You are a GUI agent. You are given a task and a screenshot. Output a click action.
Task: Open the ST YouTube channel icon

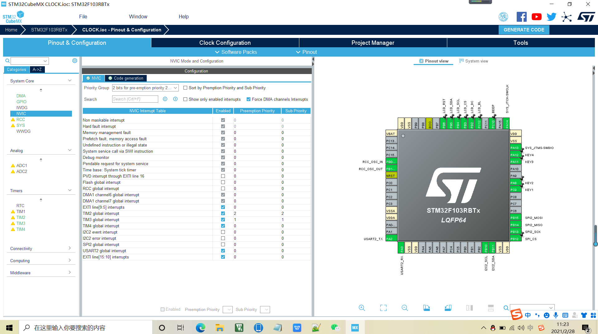(536, 17)
